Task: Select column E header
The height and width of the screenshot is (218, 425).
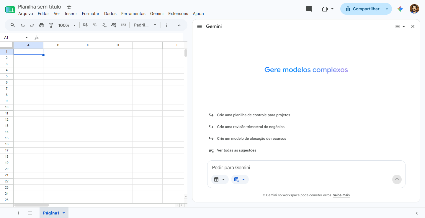Action: 148,45
